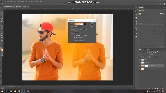Click the layer style fx icon
Viewport: 166px width, 93px height.
click(x=150, y=88)
